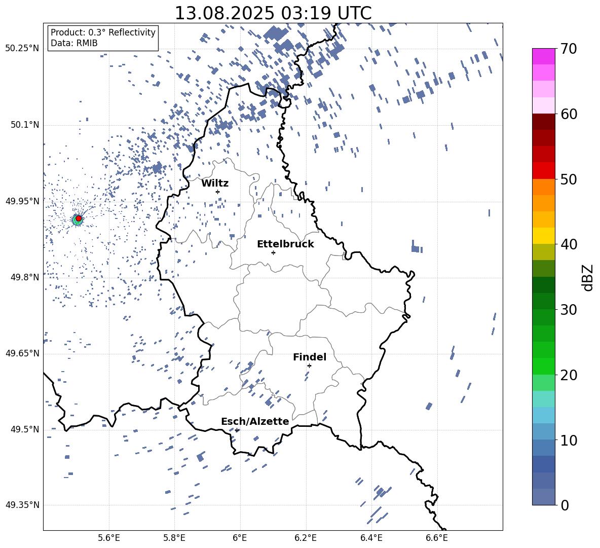Click the 49.65°N latitude tick label
600x548 pixels.
coord(22,353)
